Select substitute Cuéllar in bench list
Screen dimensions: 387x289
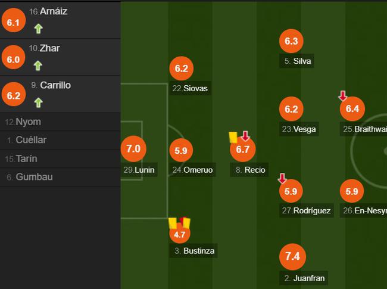pyautogui.click(x=60, y=140)
